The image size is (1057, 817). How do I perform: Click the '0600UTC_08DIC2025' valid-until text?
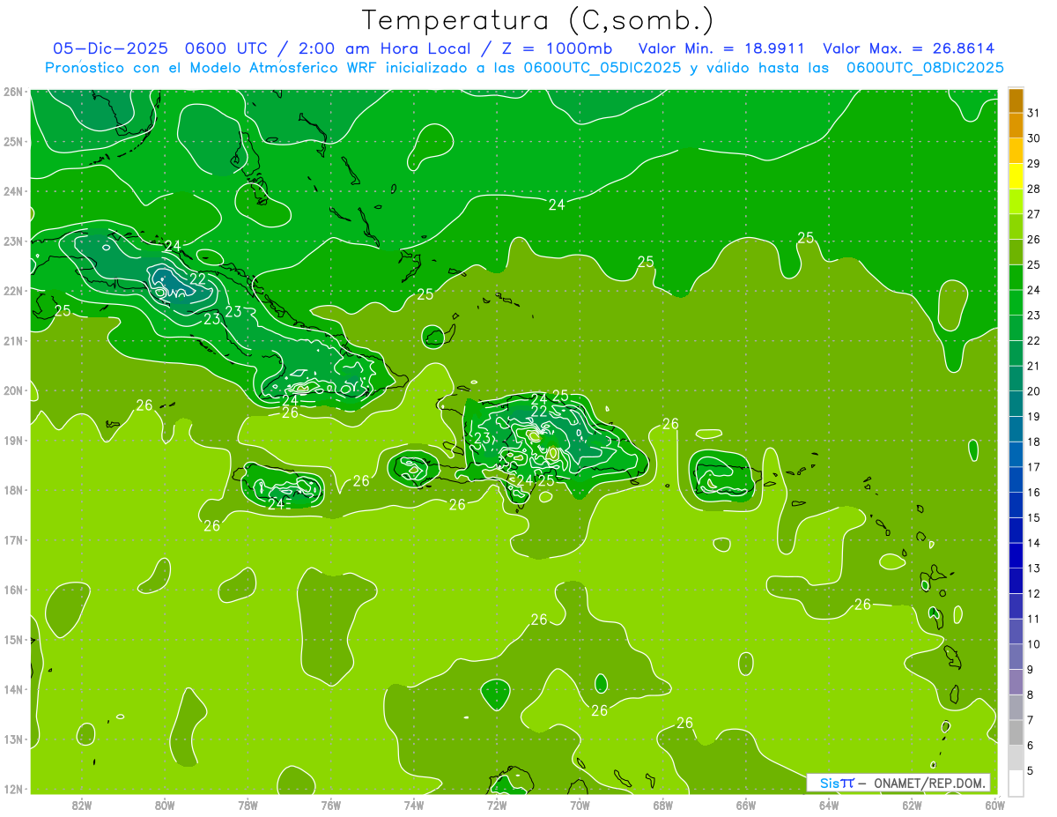925,68
